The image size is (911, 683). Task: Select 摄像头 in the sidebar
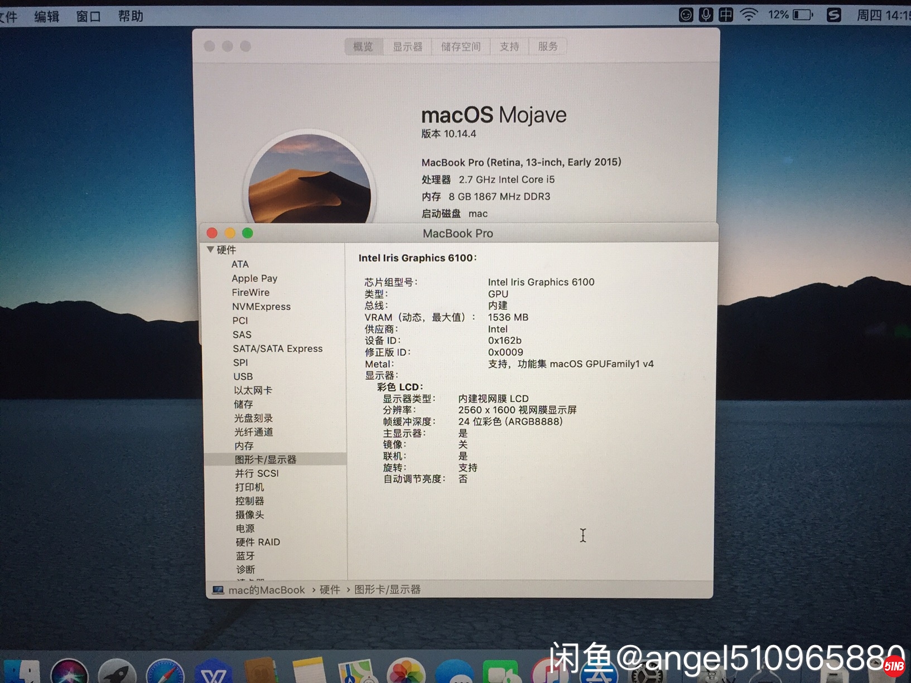(x=250, y=515)
